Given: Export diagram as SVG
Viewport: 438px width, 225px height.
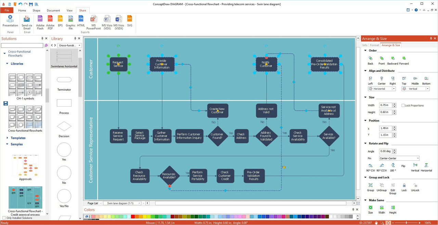Looking at the screenshot, I should pos(130,21).
